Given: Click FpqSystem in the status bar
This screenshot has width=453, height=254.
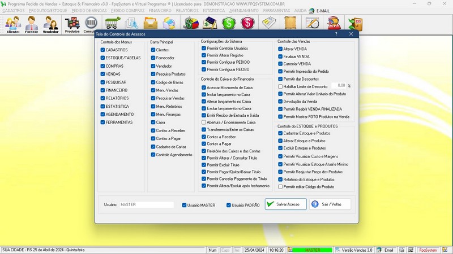Looking at the screenshot, I should [428, 250].
